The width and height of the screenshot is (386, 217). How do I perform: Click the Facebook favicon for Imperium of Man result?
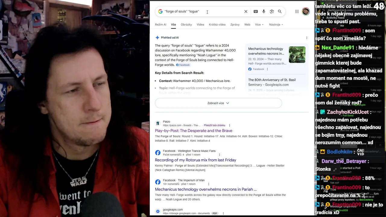158,182
